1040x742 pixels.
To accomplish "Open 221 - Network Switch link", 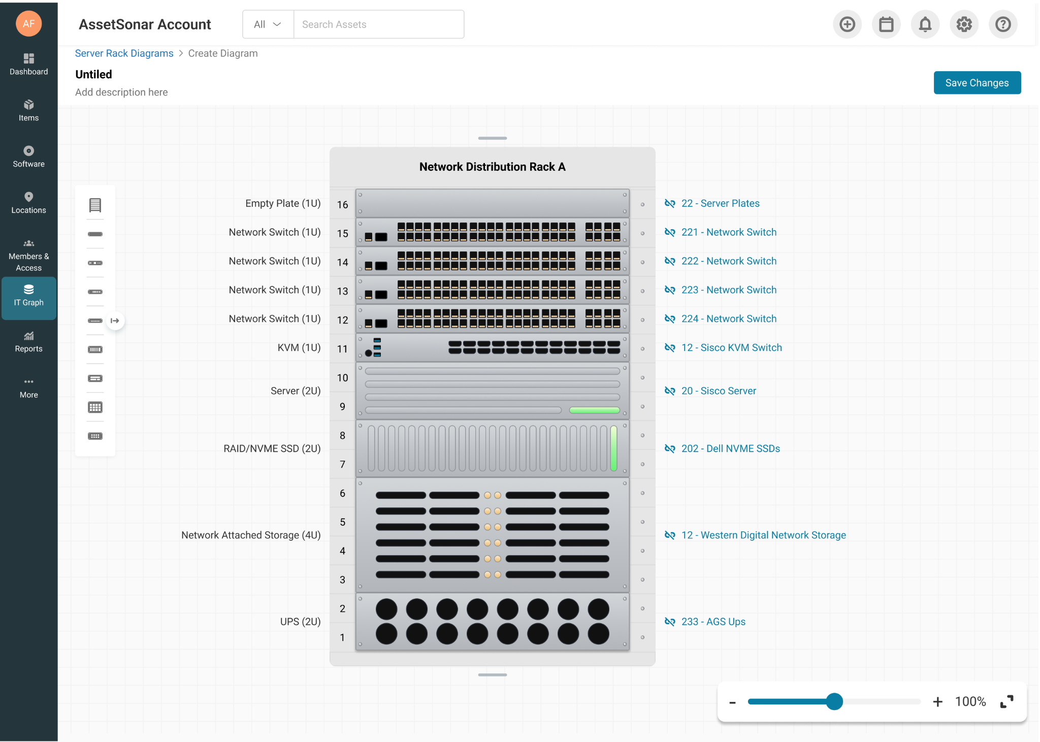I will (x=729, y=232).
